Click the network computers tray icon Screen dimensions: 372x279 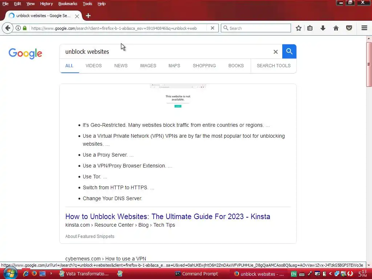coord(337,274)
